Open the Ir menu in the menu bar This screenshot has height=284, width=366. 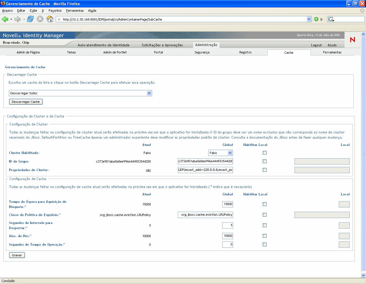(x=43, y=11)
